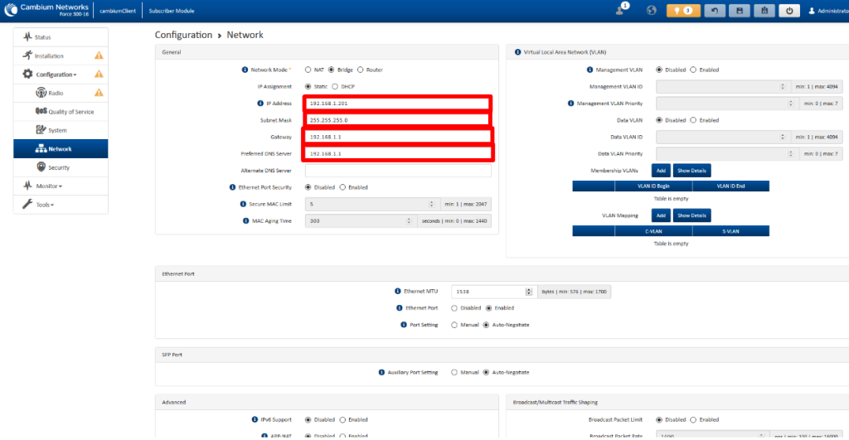Click the connected users icon in header
This screenshot has height=440, width=849.
click(x=620, y=10)
